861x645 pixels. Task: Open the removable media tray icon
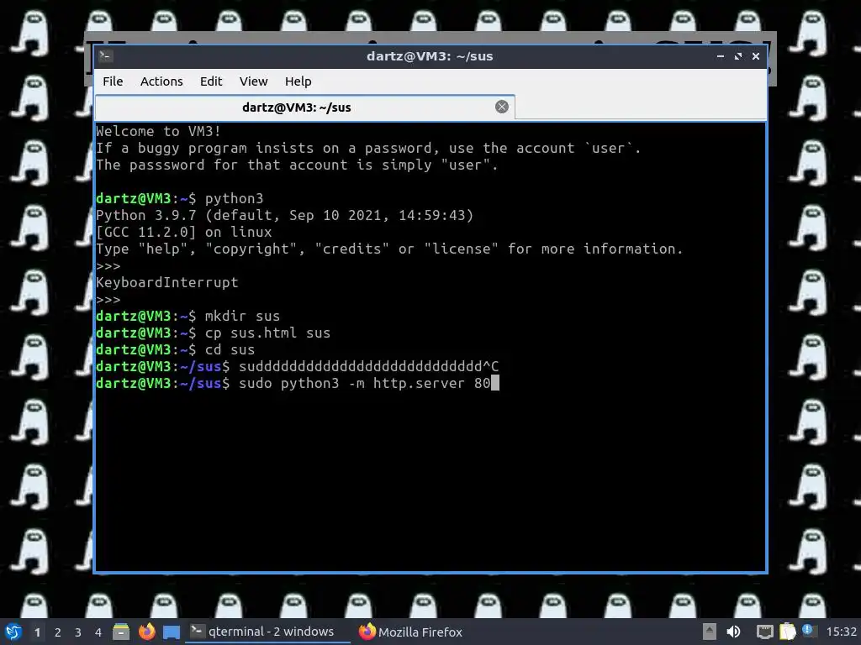click(x=710, y=632)
